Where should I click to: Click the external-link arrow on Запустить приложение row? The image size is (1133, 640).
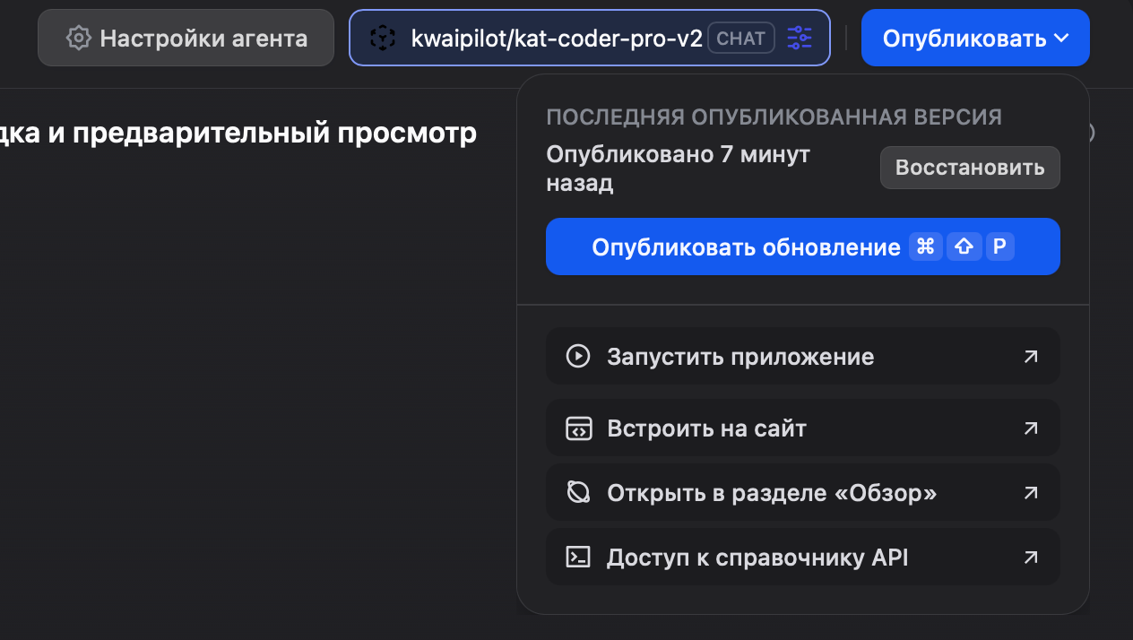pyautogui.click(x=1030, y=356)
